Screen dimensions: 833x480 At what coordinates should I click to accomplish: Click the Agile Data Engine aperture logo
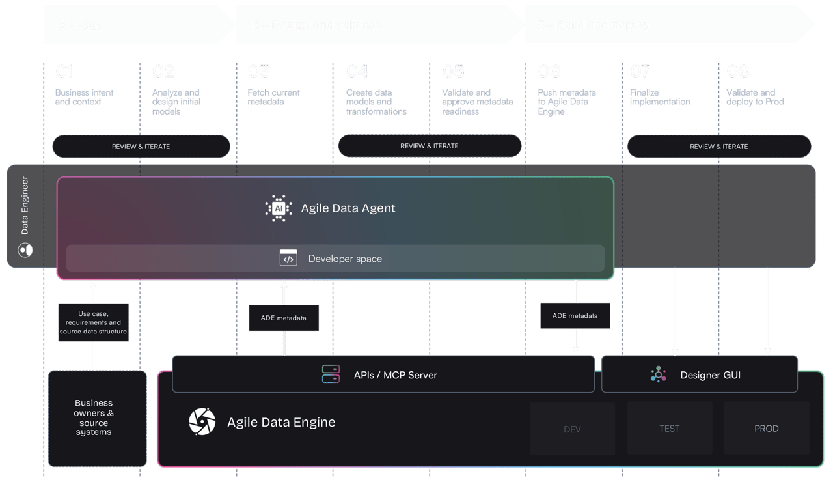[202, 421]
